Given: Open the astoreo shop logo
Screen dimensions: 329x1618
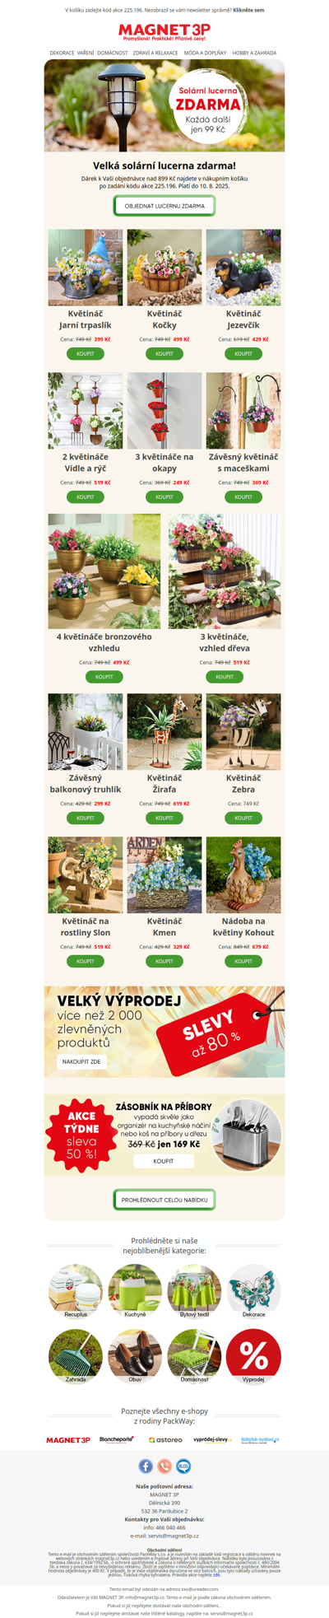Looking at the screenshot, I should [x=165, y=1440].
